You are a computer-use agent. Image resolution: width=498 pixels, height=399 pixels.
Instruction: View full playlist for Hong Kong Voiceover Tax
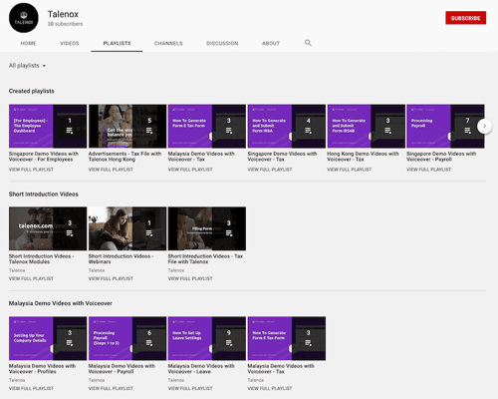[x=350, y=170]
